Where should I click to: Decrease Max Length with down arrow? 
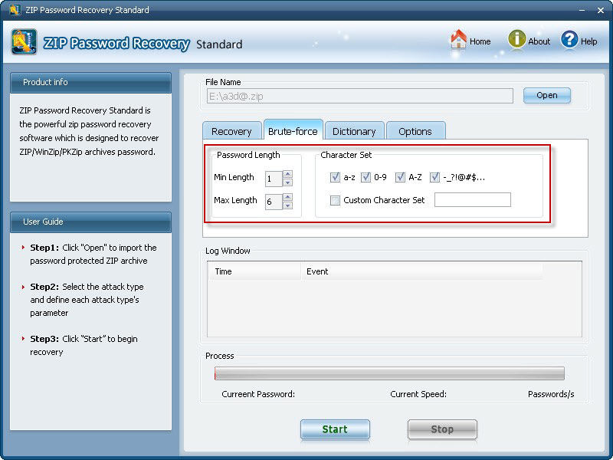tap(288, 205)
